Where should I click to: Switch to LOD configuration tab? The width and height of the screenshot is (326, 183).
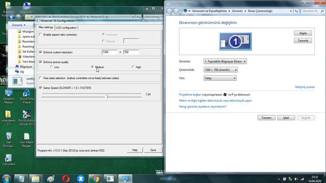[x=66, y=27]
